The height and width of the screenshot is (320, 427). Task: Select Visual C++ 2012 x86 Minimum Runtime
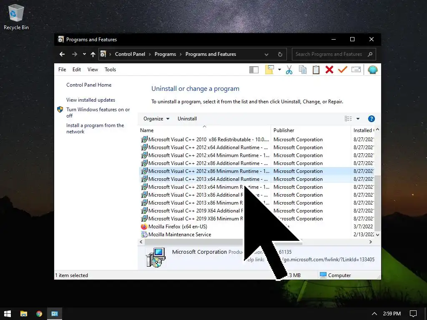[257, 171]
